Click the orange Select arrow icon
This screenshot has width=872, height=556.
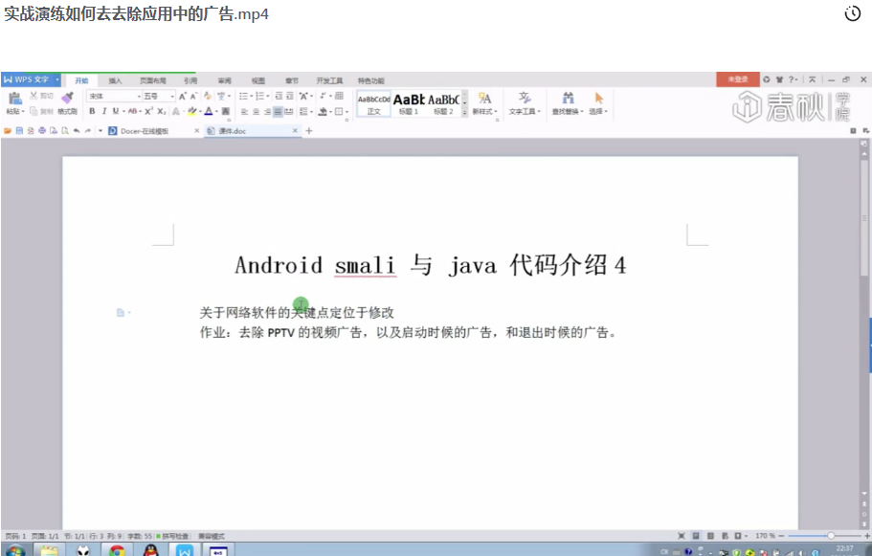598,99
